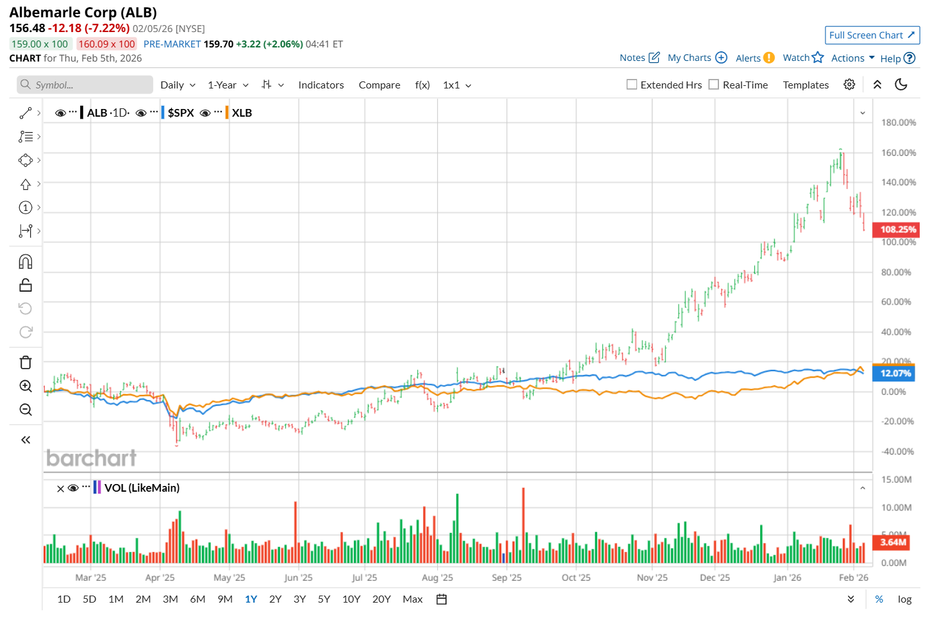Redo the last chart action
This screenshot has height=618, width=946.
[x=26, y=332]
